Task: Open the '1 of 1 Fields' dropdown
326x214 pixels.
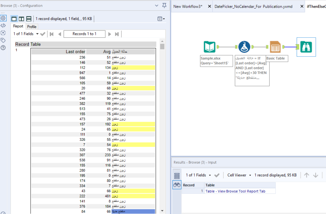Action: 37,34
